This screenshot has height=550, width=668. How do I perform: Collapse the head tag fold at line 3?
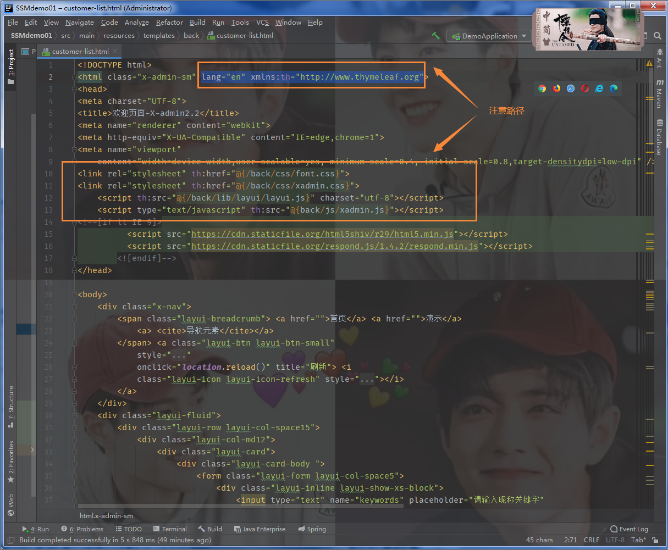(x=75, y=89)
